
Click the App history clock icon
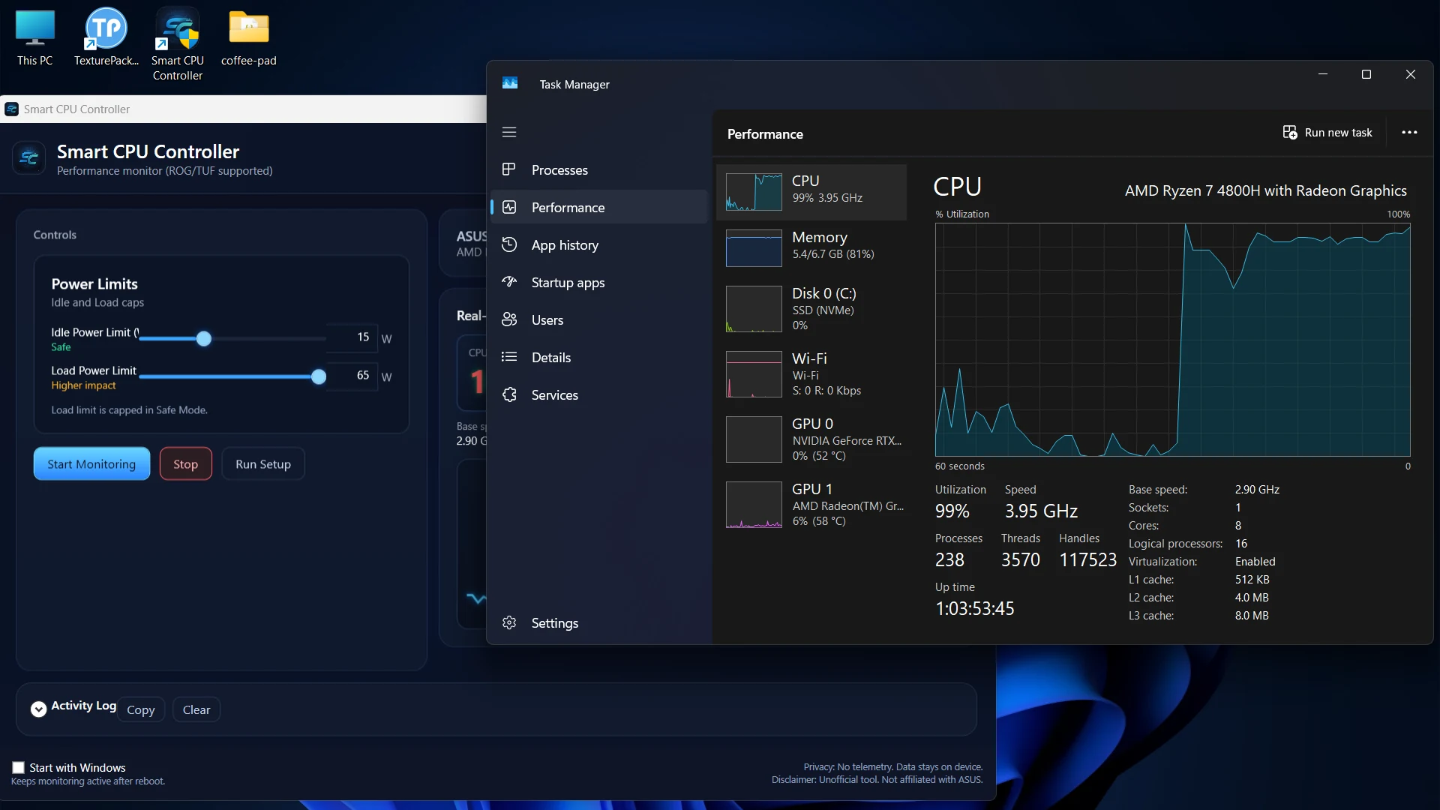[509, 244]
